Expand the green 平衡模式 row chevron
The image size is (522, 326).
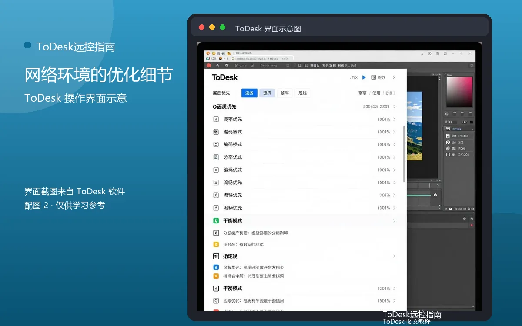(395, 221)
